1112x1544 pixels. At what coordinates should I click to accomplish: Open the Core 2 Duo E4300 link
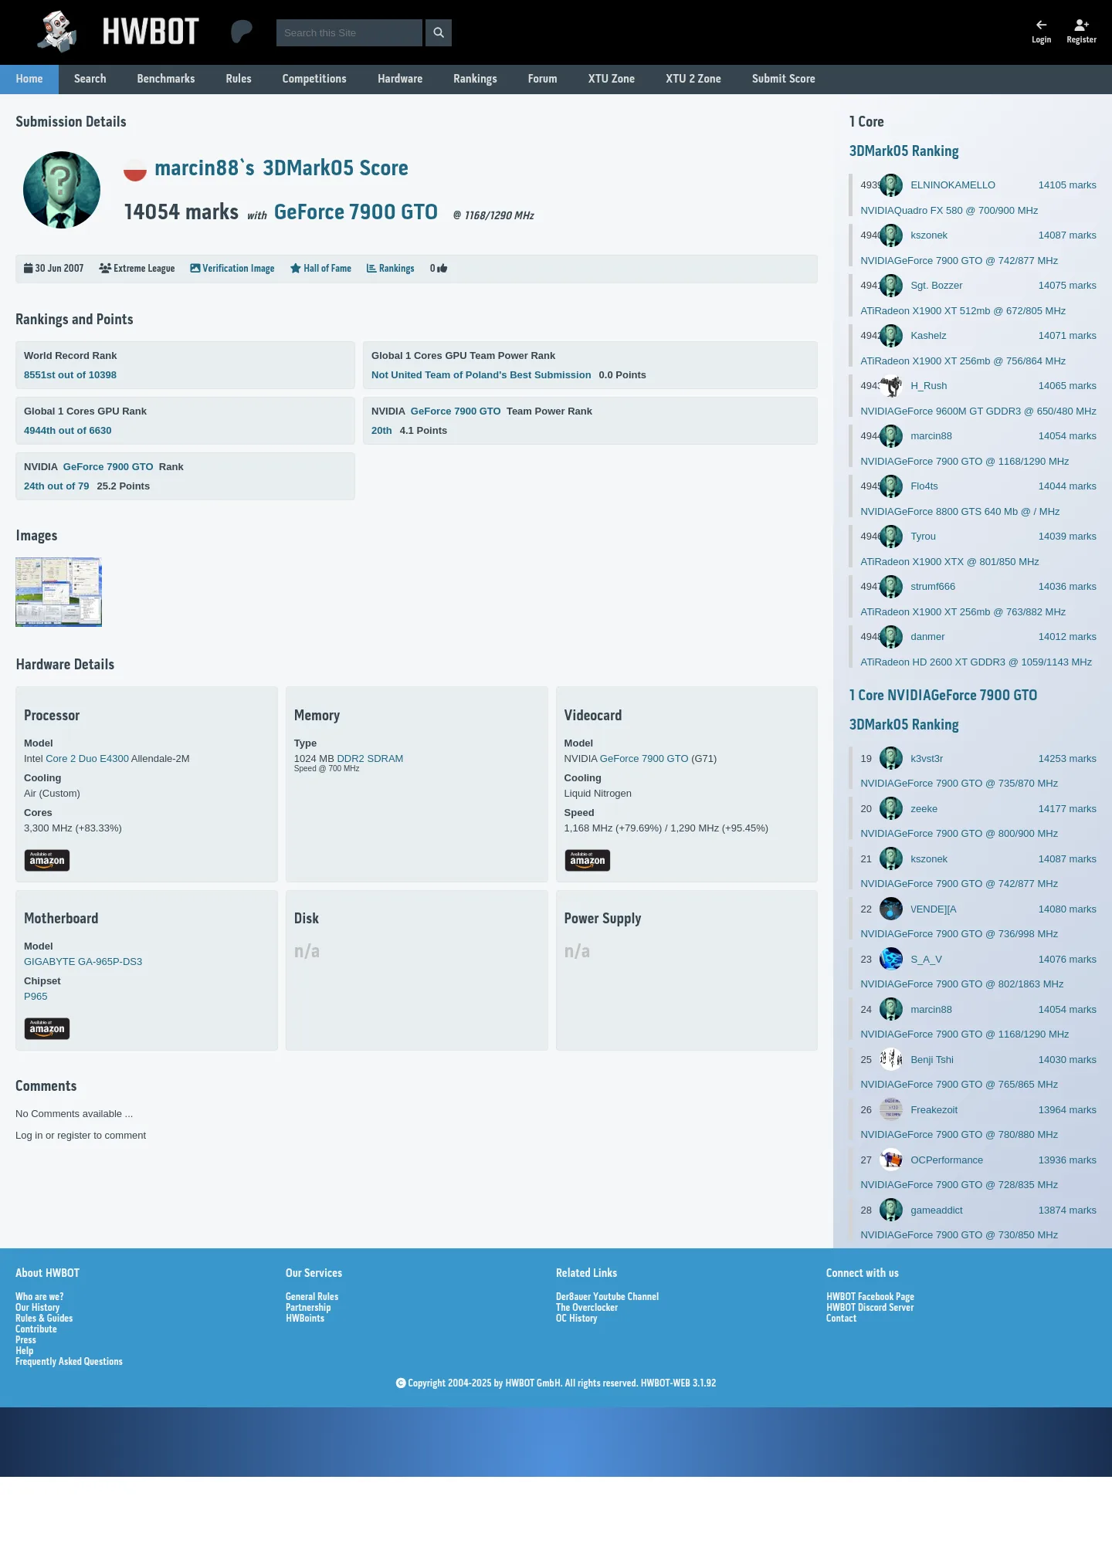click(87, 759)
